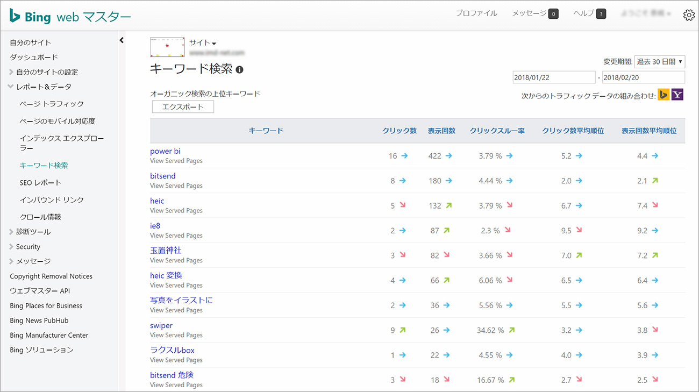Open the ラクスルbox keyword link
Viewport: 699px width, 392px height.
click(172, 350)
